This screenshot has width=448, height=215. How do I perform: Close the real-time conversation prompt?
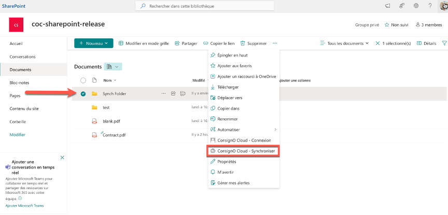tap(62, 157)
